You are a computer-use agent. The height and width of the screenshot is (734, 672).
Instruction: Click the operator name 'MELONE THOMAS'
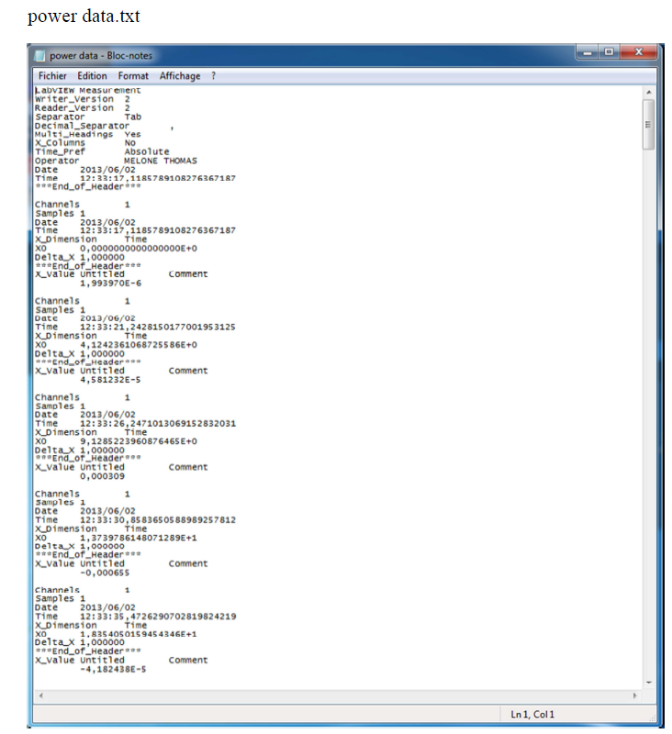tap(161, 161)
